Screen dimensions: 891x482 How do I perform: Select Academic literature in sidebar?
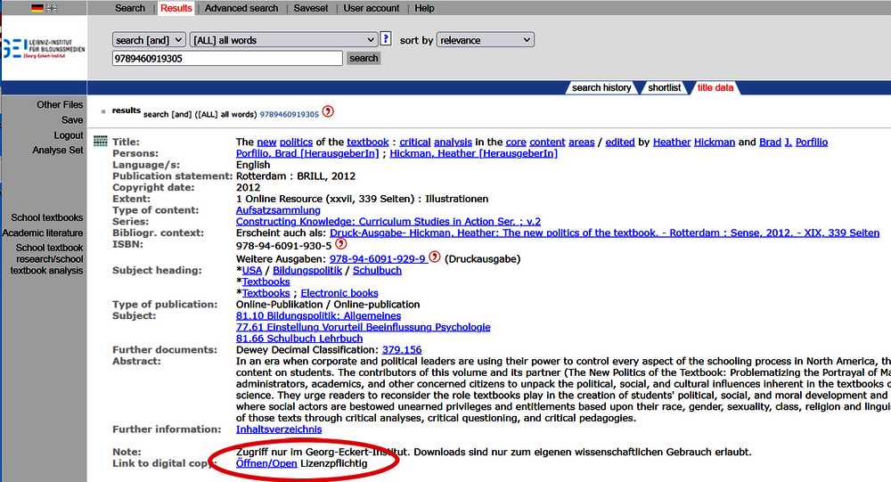pos(42,233)
